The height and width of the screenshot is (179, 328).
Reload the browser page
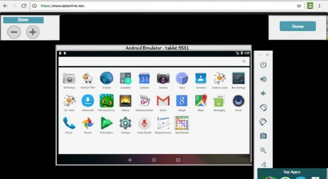pos(24,6)
